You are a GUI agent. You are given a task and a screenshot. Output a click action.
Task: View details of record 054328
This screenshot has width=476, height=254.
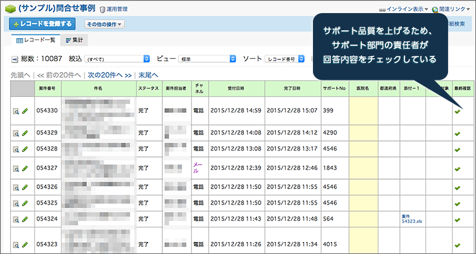16,149
